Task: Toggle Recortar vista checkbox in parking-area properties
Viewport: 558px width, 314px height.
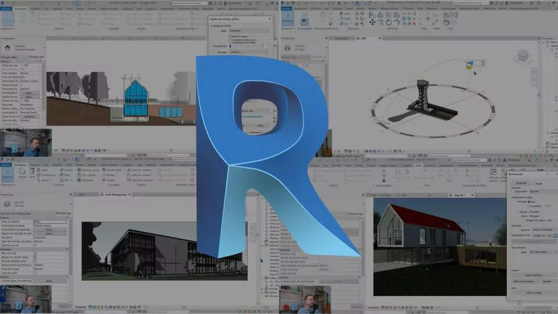Action: point(35,253)
